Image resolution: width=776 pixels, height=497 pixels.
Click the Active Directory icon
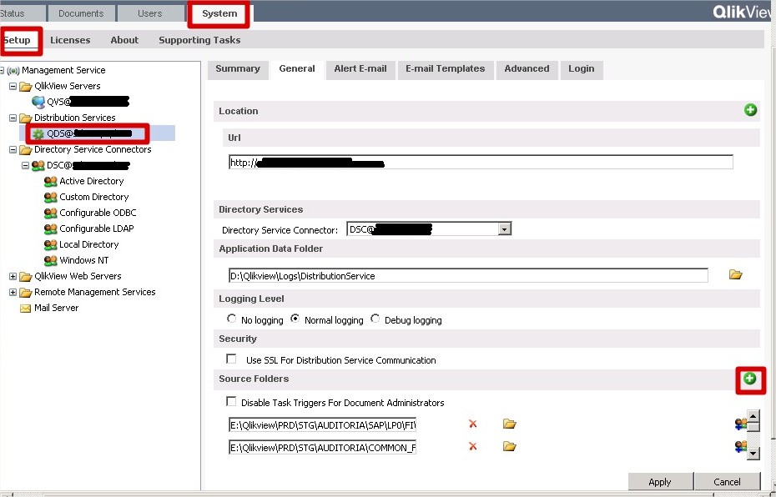(50, 182)
